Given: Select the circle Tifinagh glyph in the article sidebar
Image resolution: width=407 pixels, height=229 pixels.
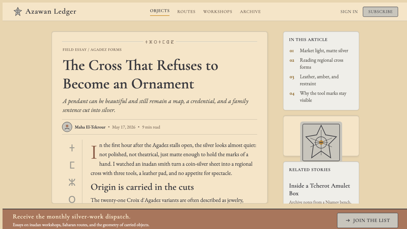Looking at the screenshot, I should click(x=72, y=199).
